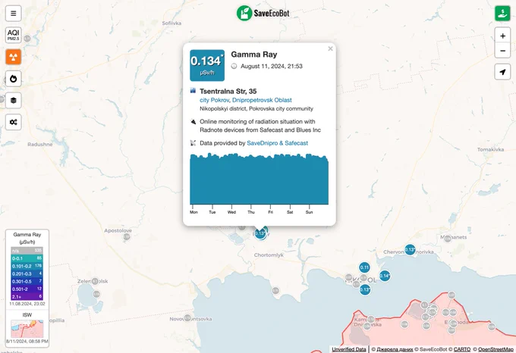This screenshot has height=353, width=516.
Task: Open the Джерела даних link
Action: coord(395,349)
